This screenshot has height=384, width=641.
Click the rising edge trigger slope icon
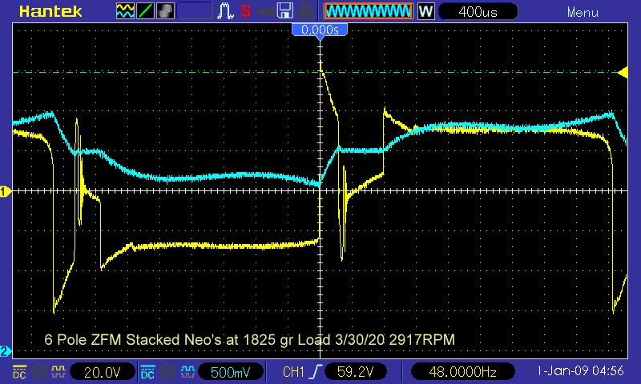[316, 371]
